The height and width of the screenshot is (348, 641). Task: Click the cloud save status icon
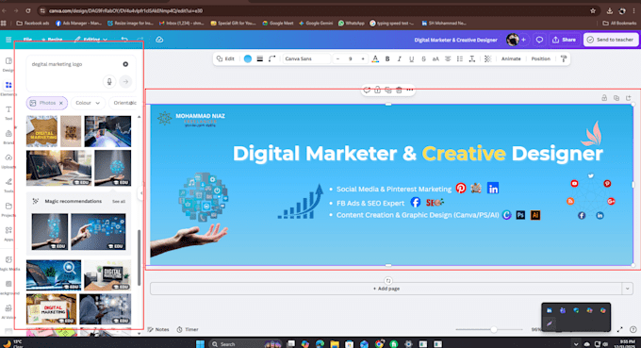(159, 40)
